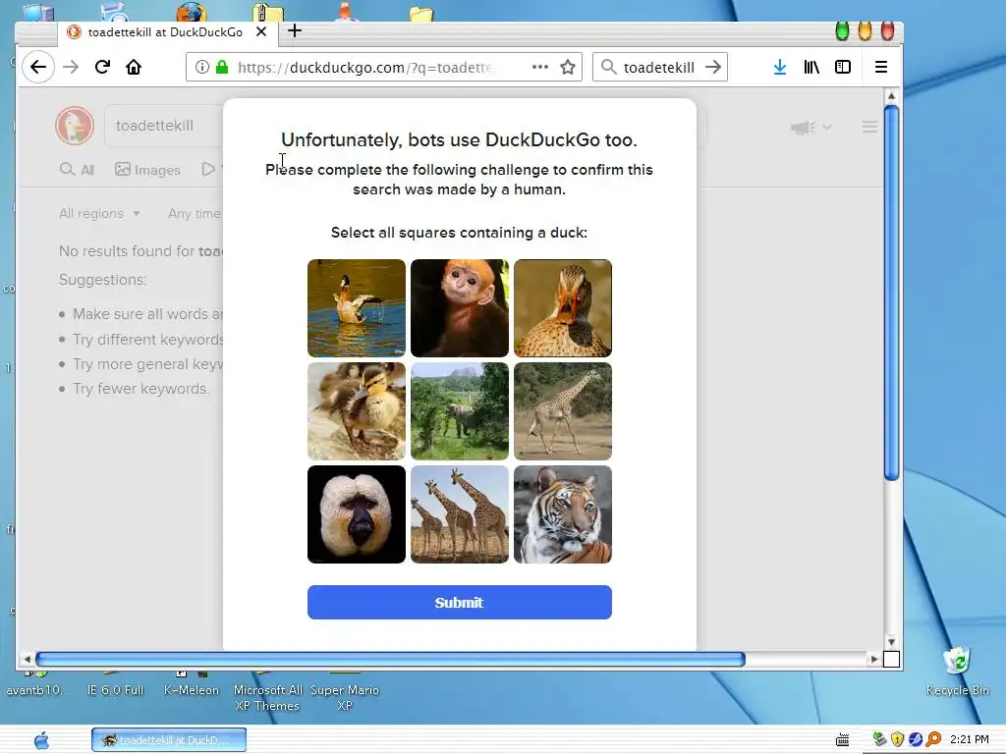
Task: Click the blue Submit button
Action: pos(460,602)
